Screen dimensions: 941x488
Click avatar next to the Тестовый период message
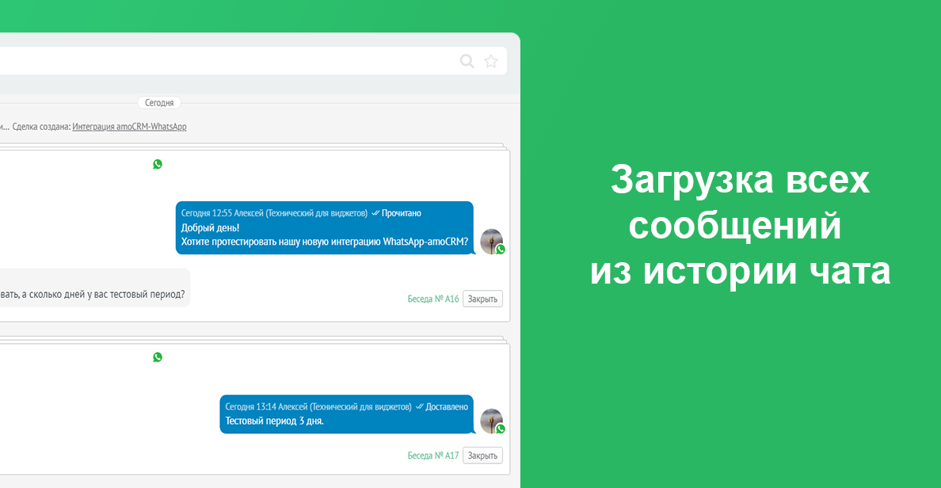(492, 421)
